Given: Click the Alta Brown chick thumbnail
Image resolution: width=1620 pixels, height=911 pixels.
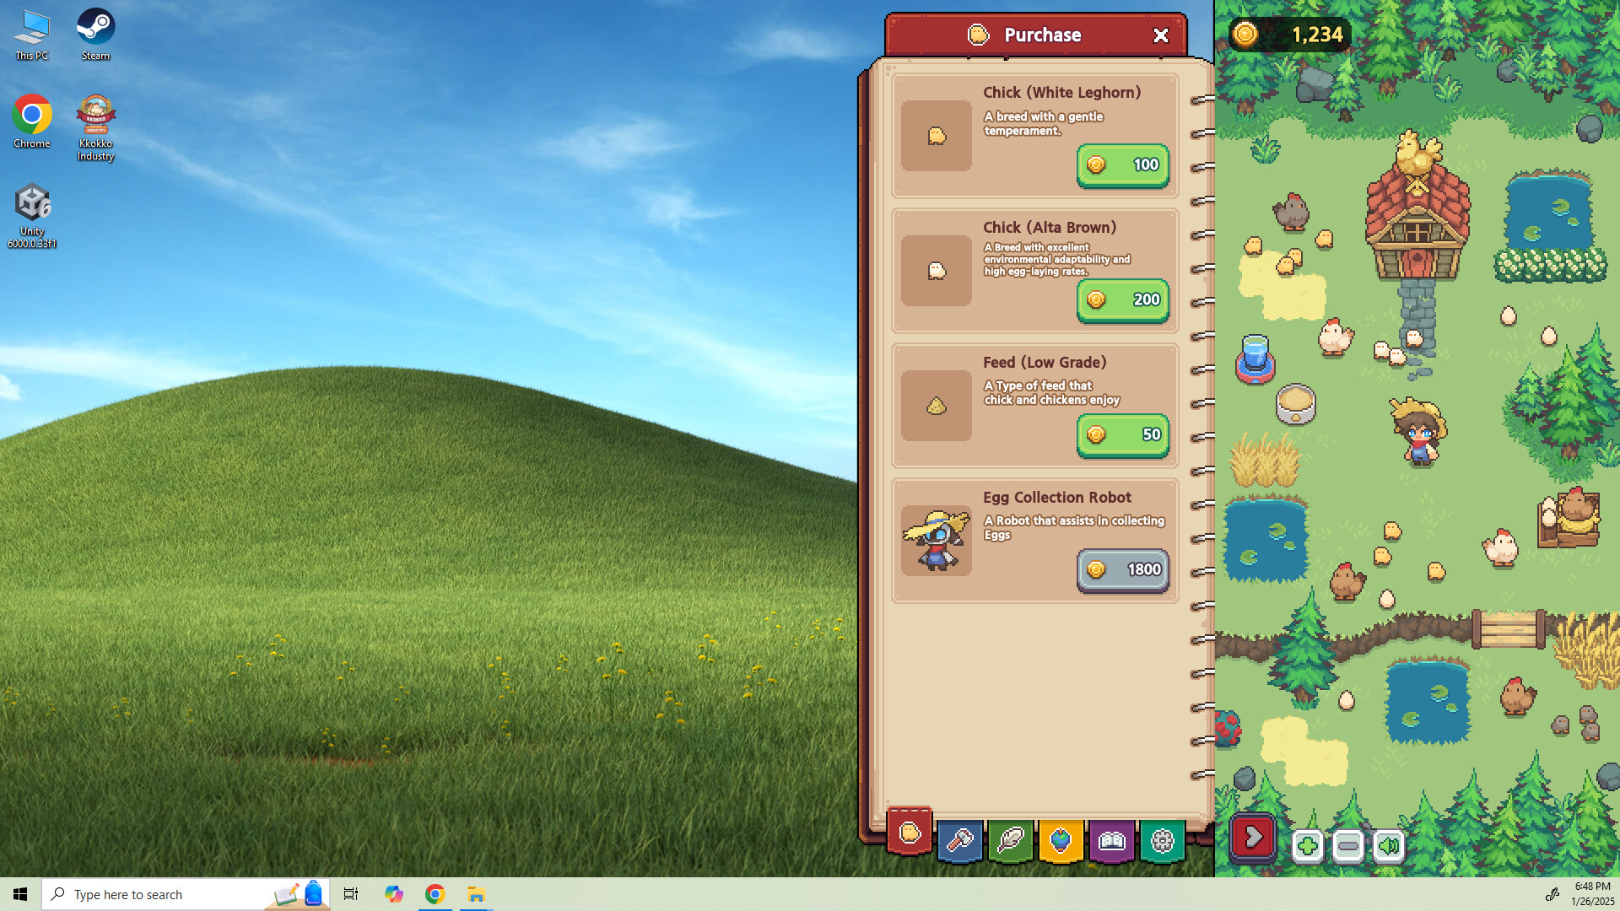Looking at the screenshot, I should [x=937, y=271].
